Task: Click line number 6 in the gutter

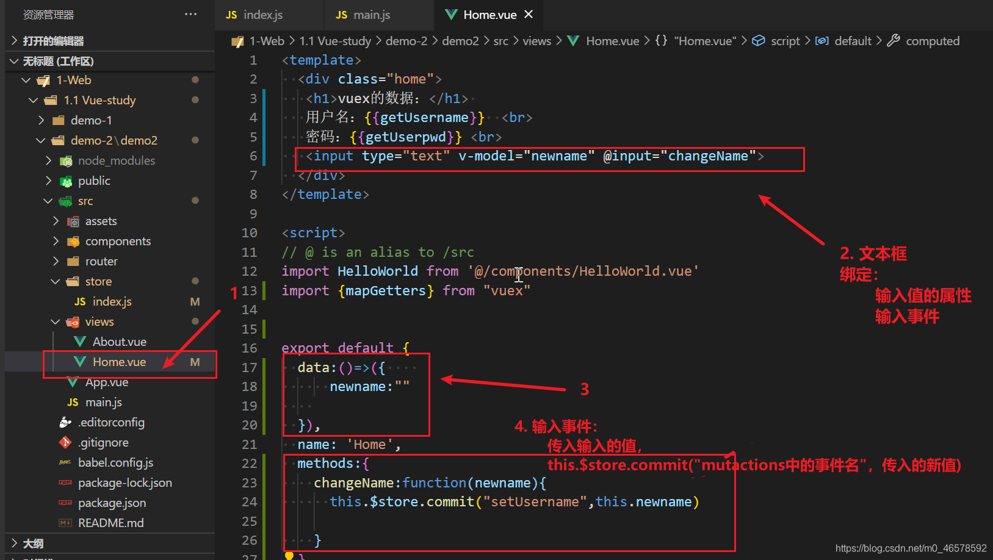Action: click(253, 156)
